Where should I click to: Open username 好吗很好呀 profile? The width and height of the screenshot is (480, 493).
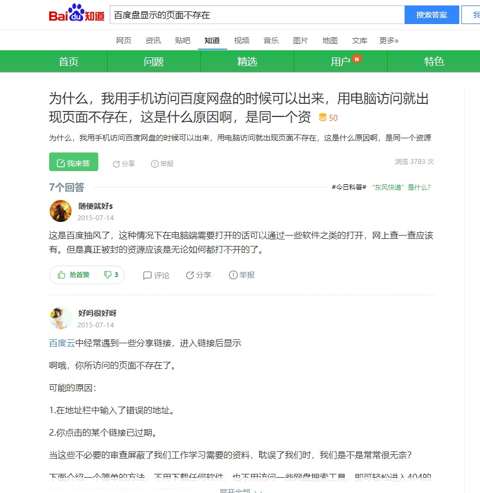(x=97, y=313)
